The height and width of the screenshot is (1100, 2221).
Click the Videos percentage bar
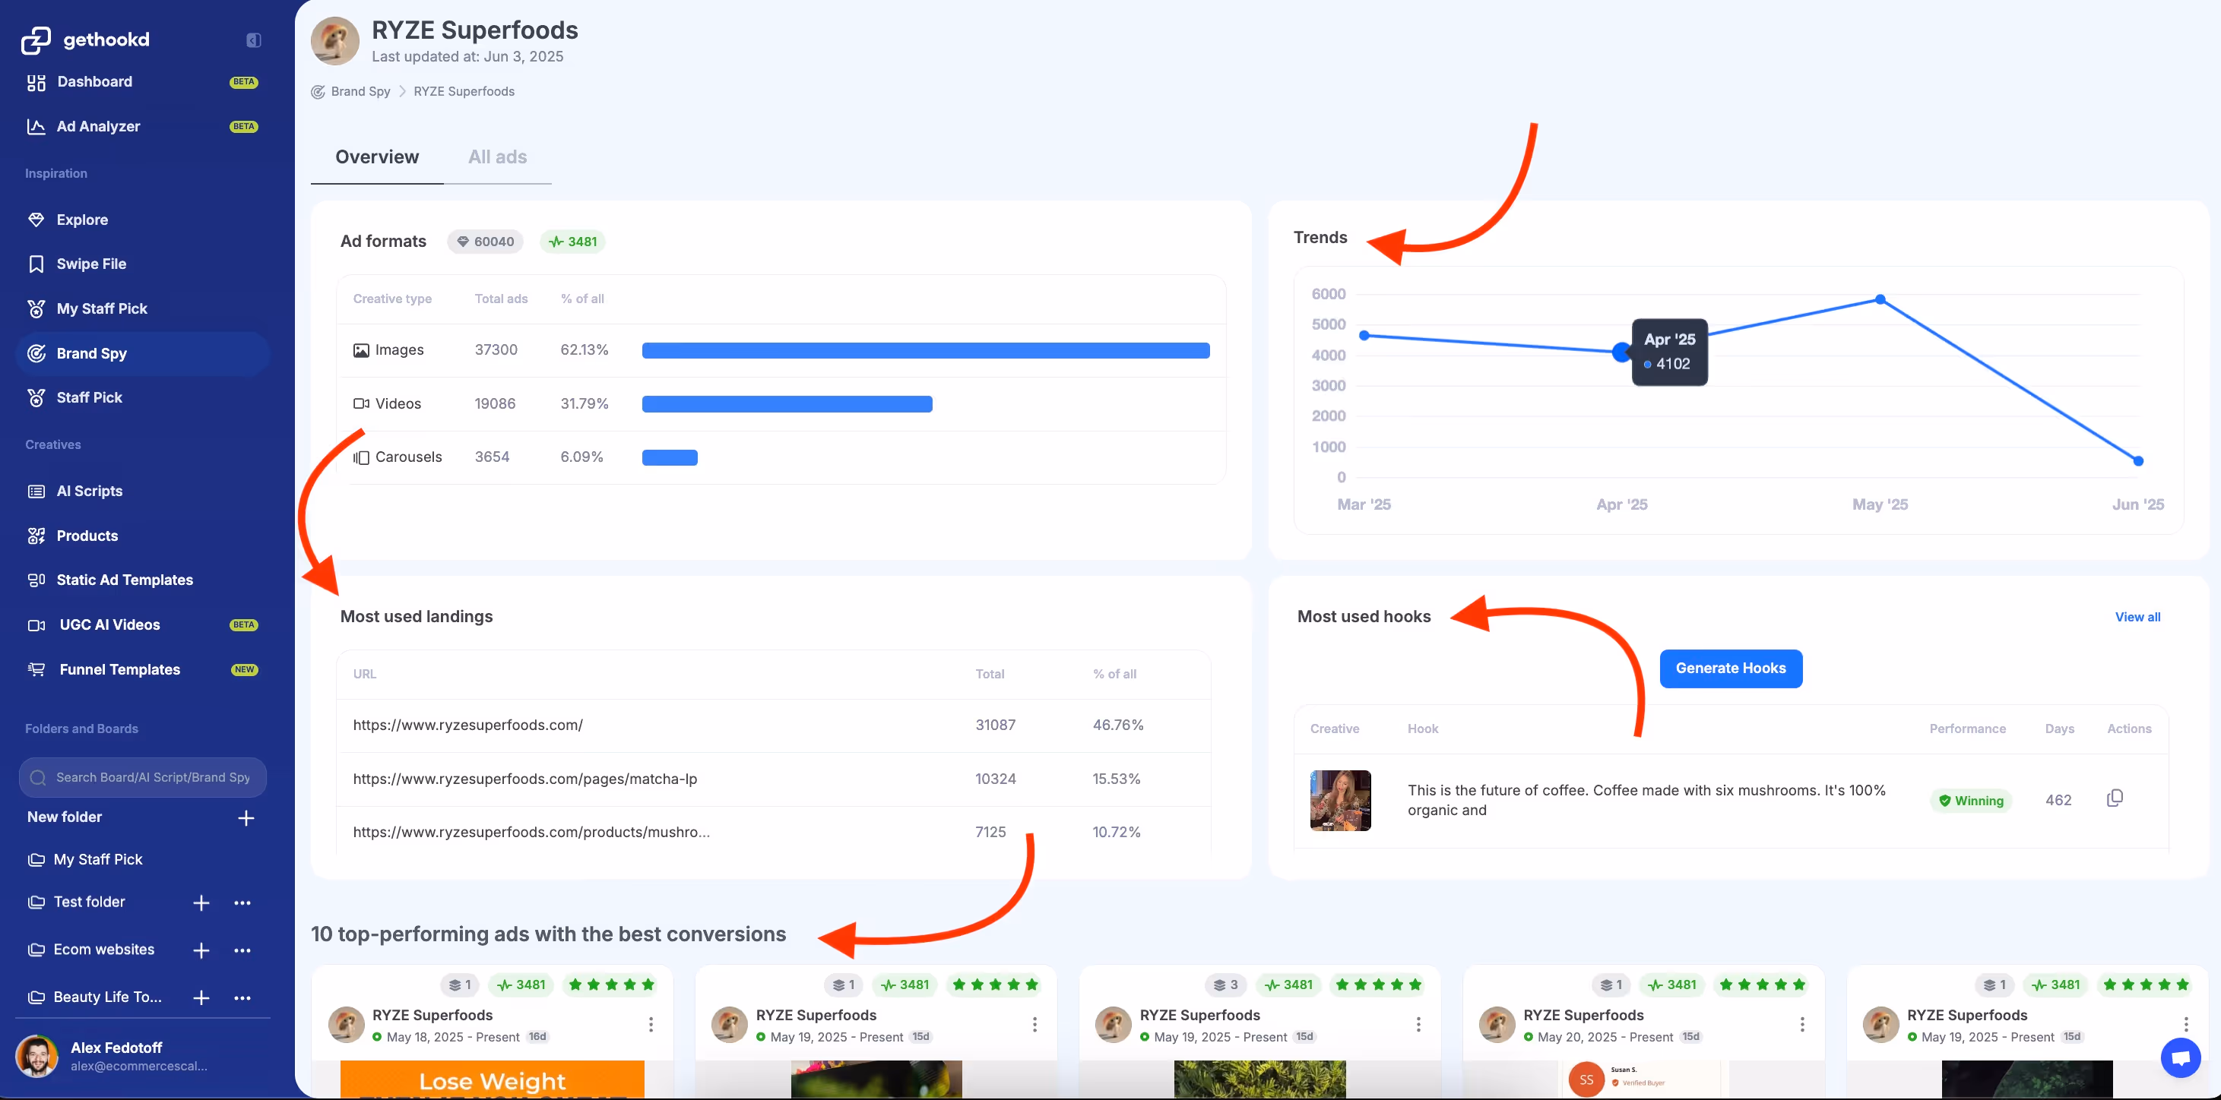787,404
